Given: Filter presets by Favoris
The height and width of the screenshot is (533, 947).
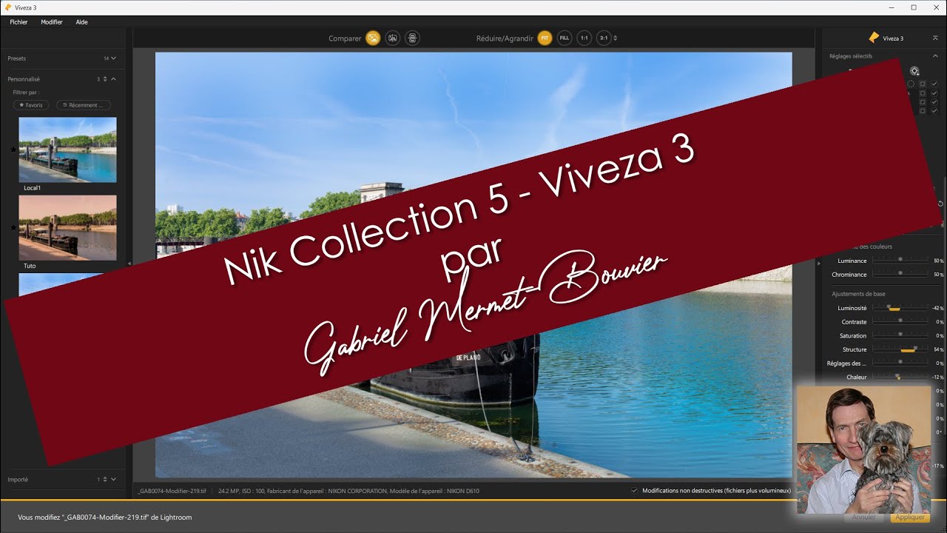Looking at the screenshot, I should coord(32,105).
